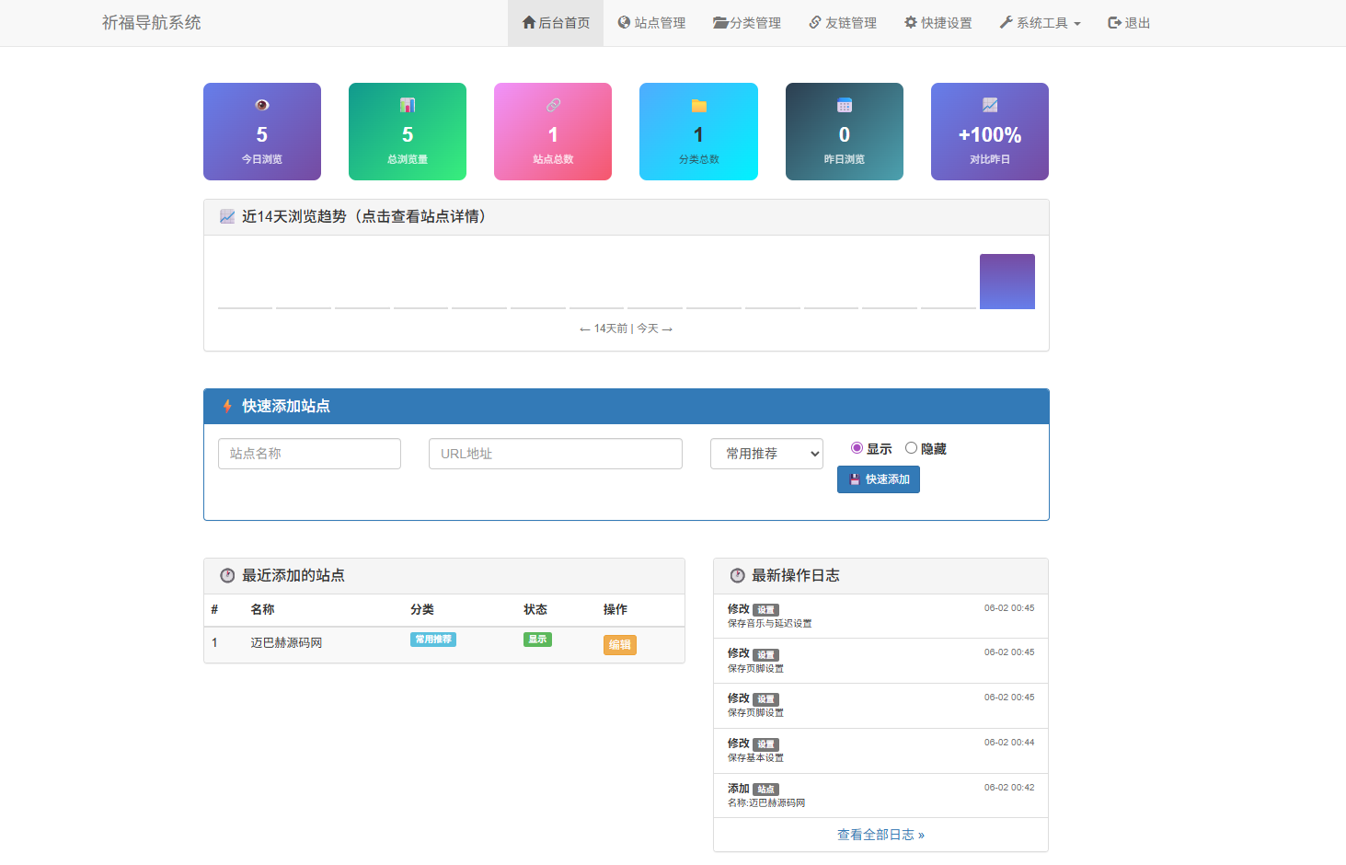This screenshot has width=1346, height=865.
Task: Open the 昨日浏览 stat card
Action: coord(845,132)
